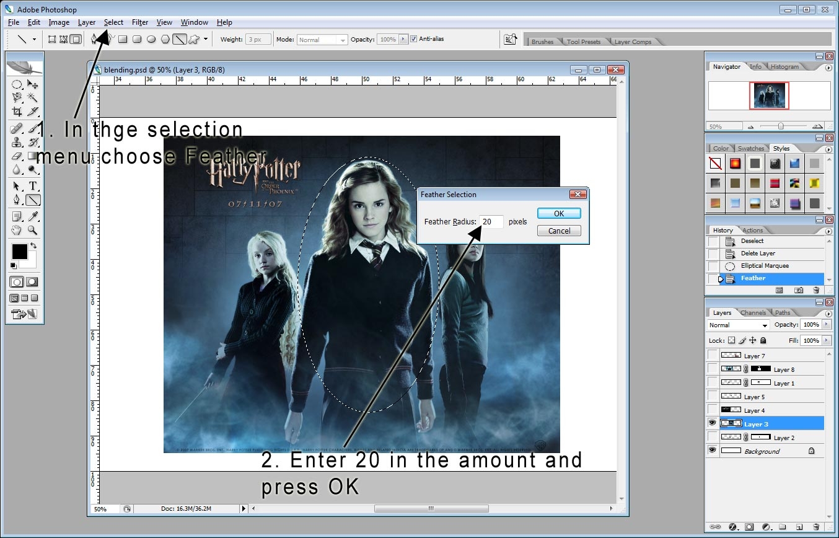This screenshot has height=538, width=839.
Task: Select the Healing Brush tool
Action: coord(17,128)
